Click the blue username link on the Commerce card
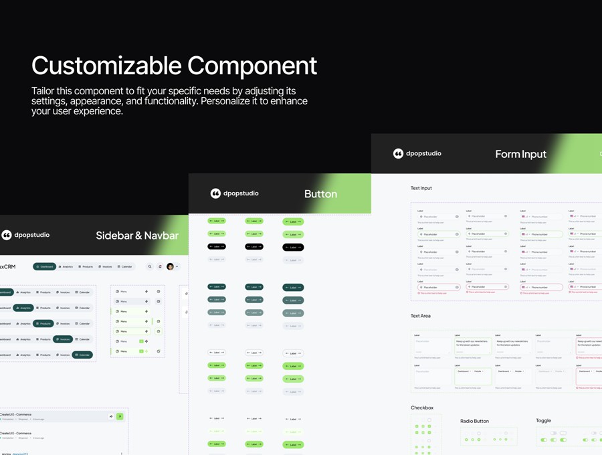602x455 pixels. pos(19,454)
